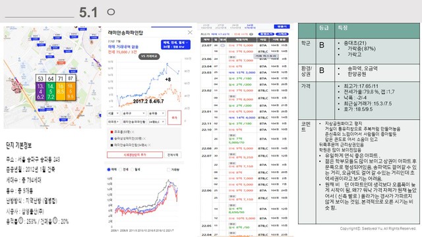Viewport: 422px width, 237px height.
Task: Click the 거래 히스토리 tooltip
Action: click(266, 56)
